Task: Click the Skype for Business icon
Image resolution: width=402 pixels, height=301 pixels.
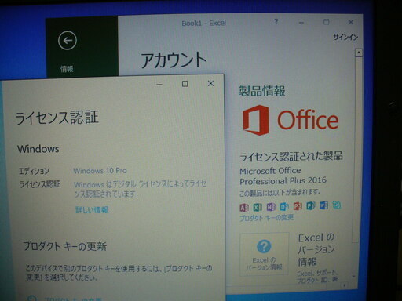Action: click(337, 205)
